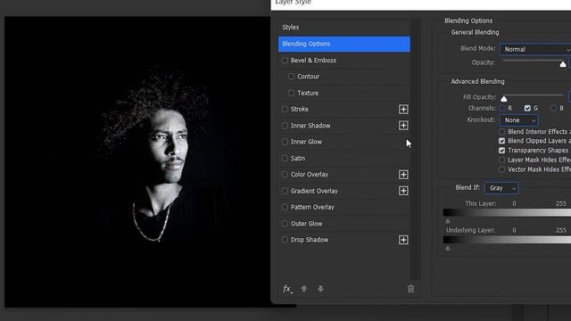This screenshot has height=321, width=571.
Task: Enable Bevel & Emboss checkbox
Action: tap(285, 61)
